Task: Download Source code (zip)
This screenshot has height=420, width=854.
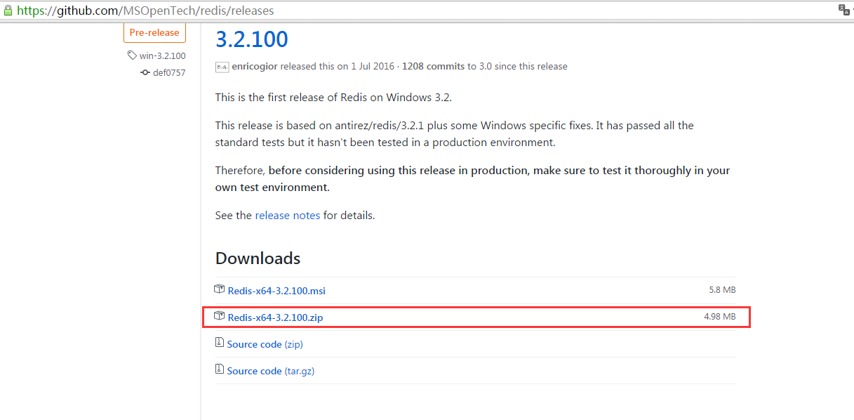Action: 265,344
